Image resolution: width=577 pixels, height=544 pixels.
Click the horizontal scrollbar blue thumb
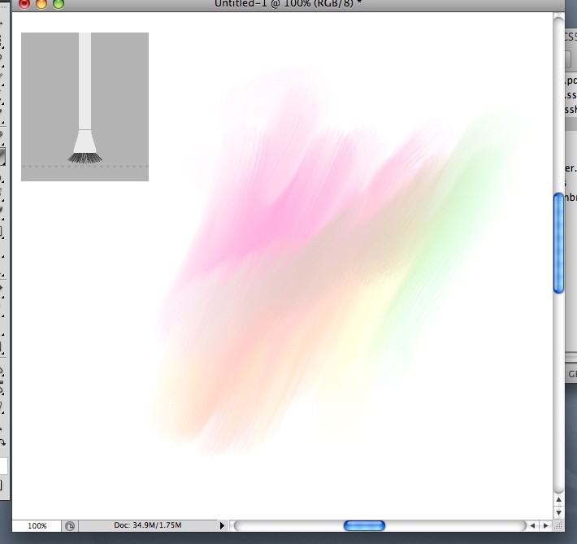tap(364, 526)
